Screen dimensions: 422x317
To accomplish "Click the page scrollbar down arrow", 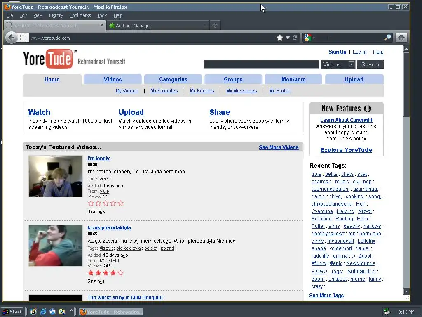I will tap(406, 291).
